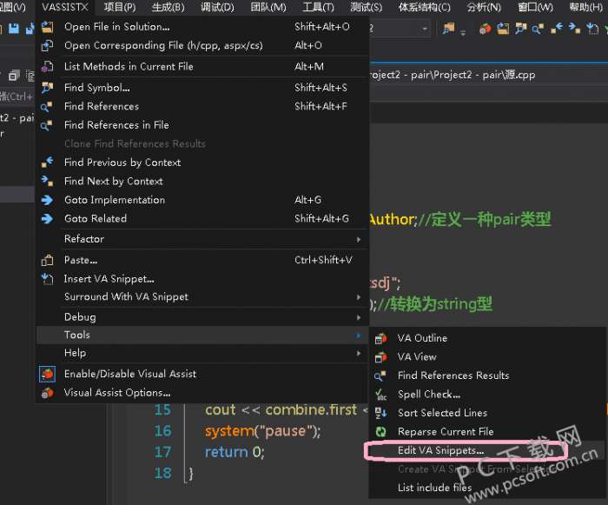The height and width of the screenshot is (505, 608).
Task: Click the tomato Visual Assist toolbar icon
Action: point(485,29)
